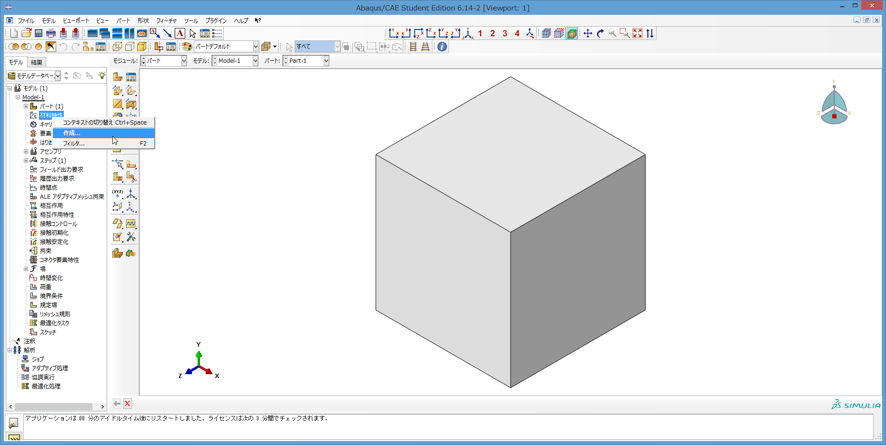Toggle the green display-group cube icon

tap(572, 33)
